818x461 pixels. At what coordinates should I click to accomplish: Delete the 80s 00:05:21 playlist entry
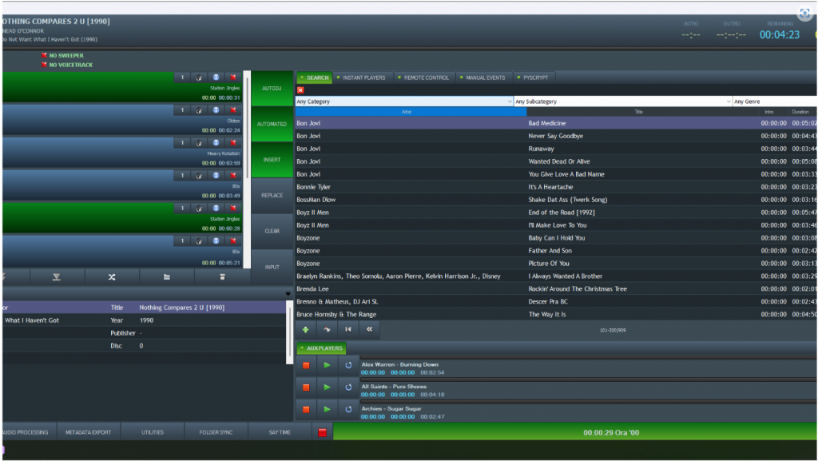point(233,241)
